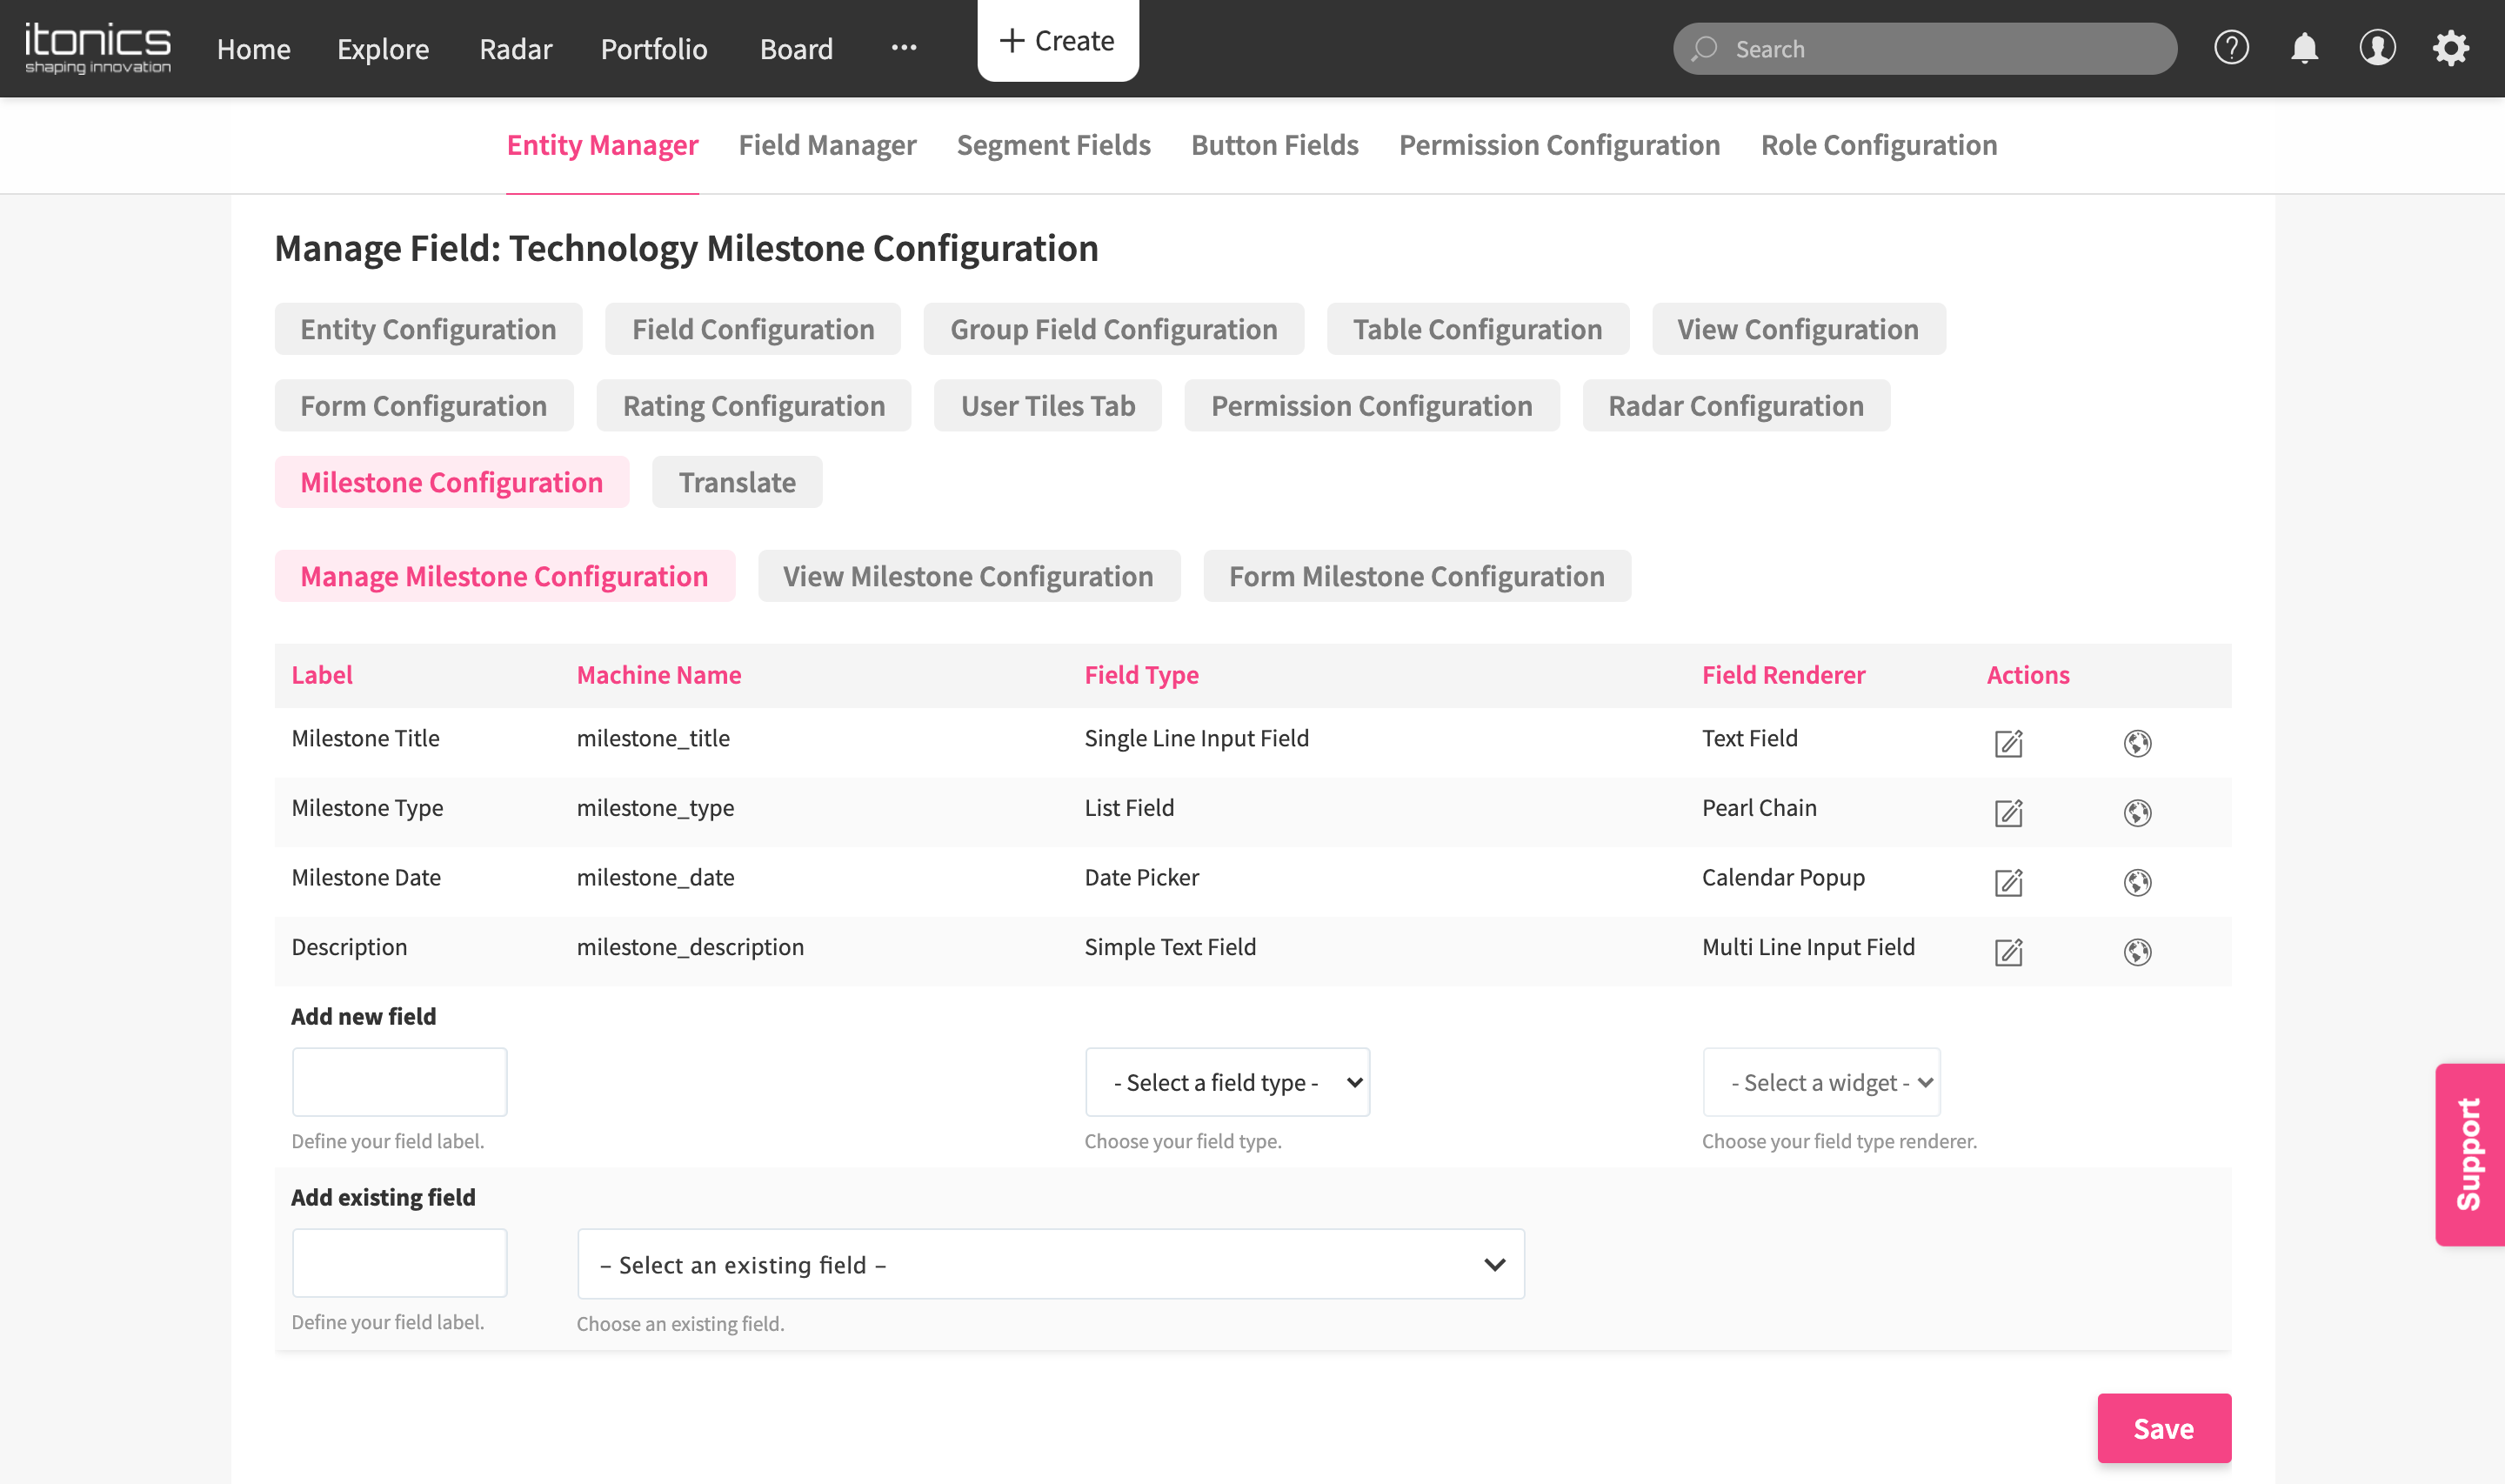This screenshot has width=2505, height=1484.
Task: Open notifications bell icon
Action: [x=2304, y=48]
